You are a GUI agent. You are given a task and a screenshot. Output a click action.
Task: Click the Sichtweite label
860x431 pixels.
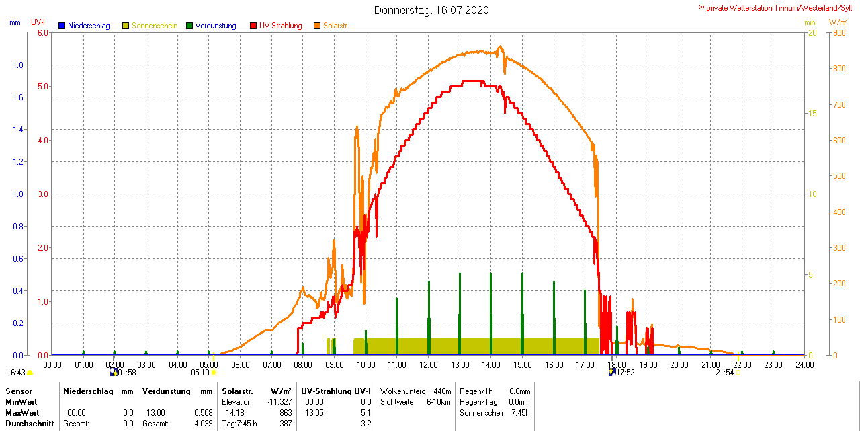[397, 401]
